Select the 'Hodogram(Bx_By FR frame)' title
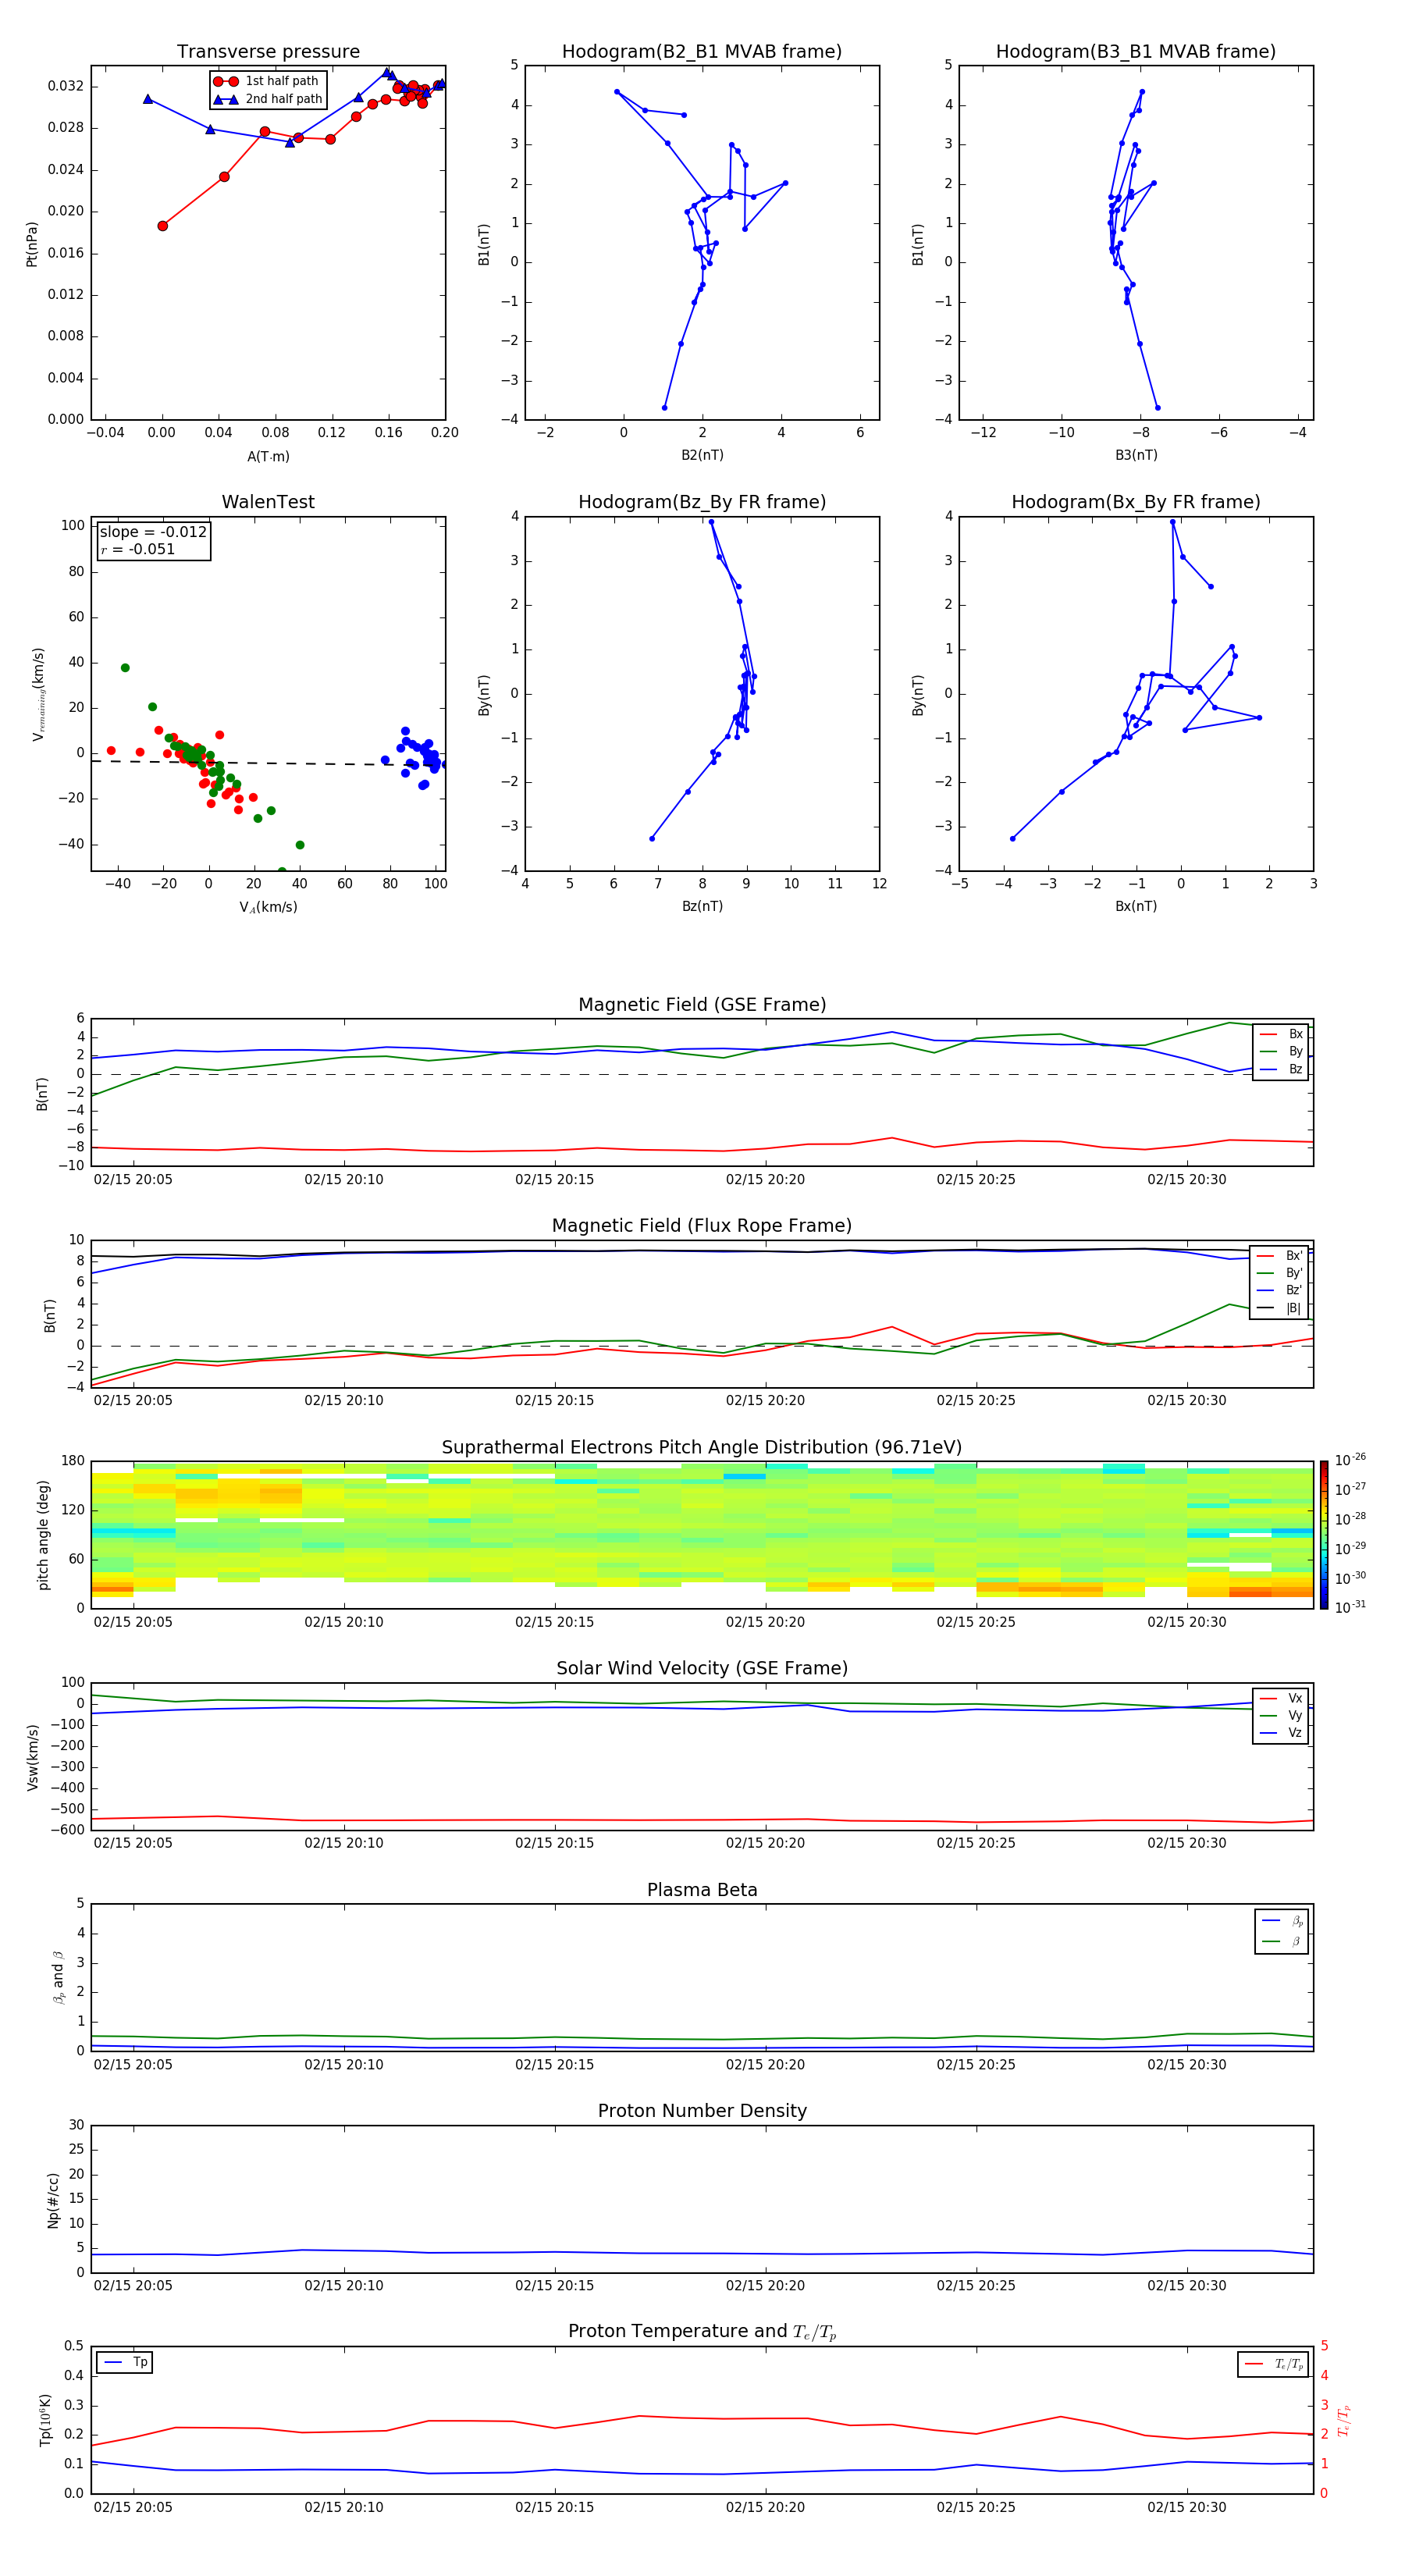The width and height of the screenshot is (1405, 2576). [1136, 502]
